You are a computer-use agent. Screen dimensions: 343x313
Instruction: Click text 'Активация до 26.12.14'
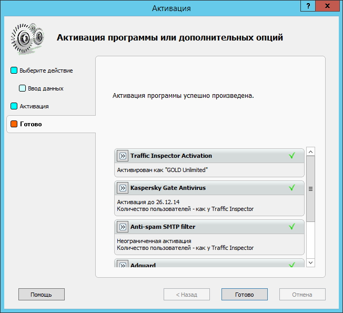[x=148, y=202]
